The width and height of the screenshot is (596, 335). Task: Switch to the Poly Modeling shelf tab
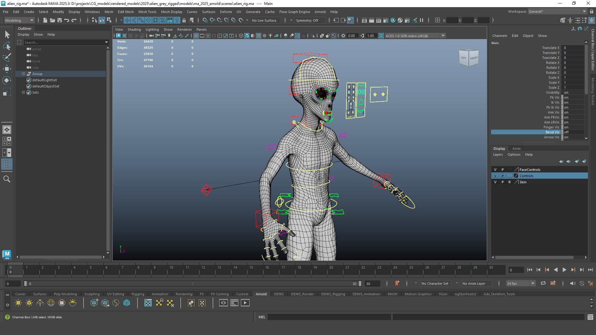(x=65, y=294)
